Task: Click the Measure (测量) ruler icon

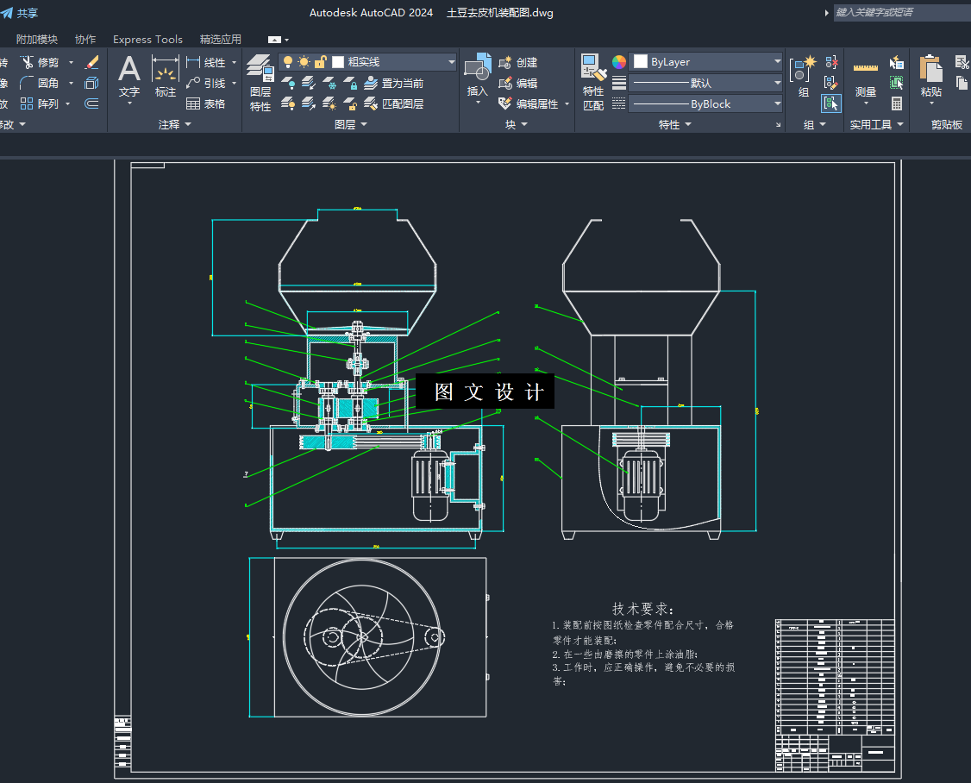Action: 866,68
